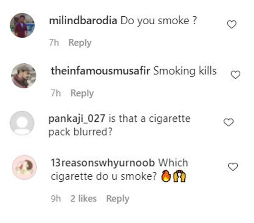Reply to 13reasonswhyurnoob's comment
The image size is (254, 223).
coord(118,199)
